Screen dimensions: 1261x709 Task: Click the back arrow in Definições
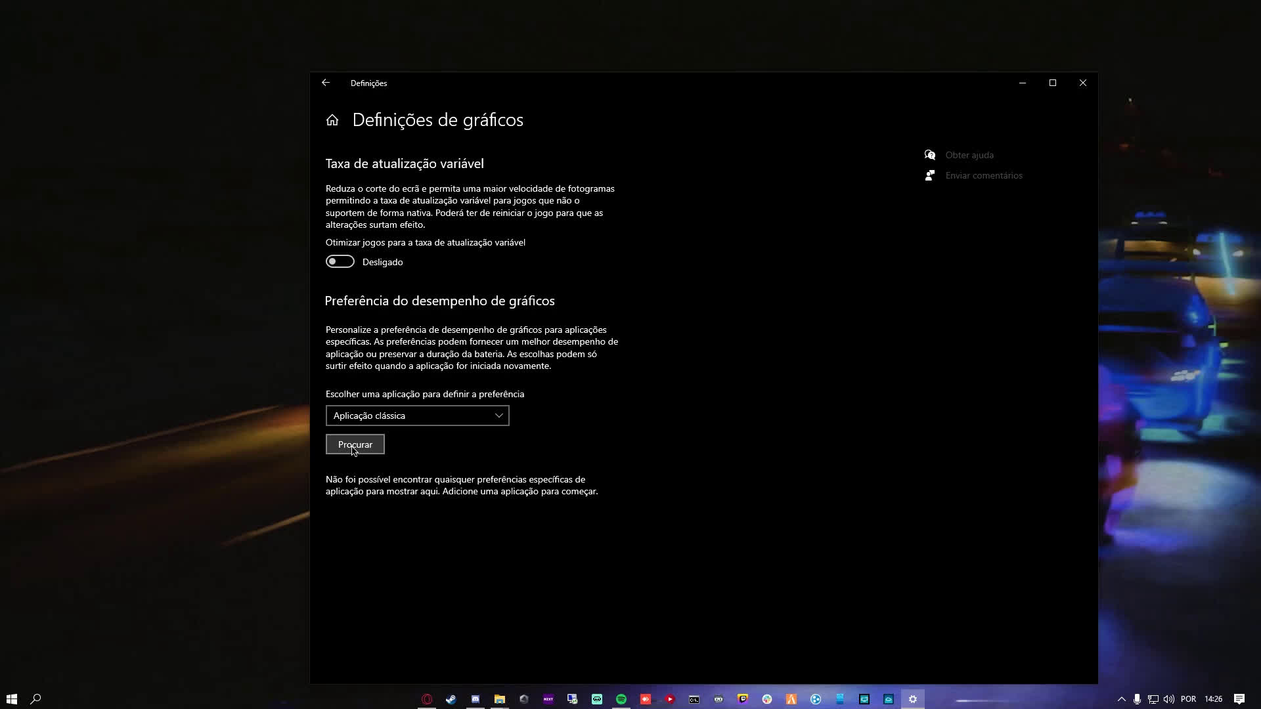pyautogui.click(x=326, y=83)
